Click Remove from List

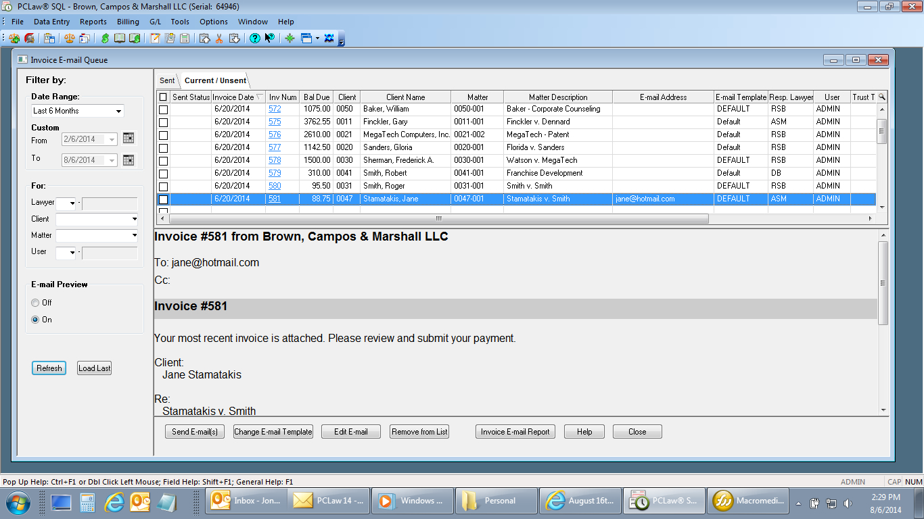[419, 432]
